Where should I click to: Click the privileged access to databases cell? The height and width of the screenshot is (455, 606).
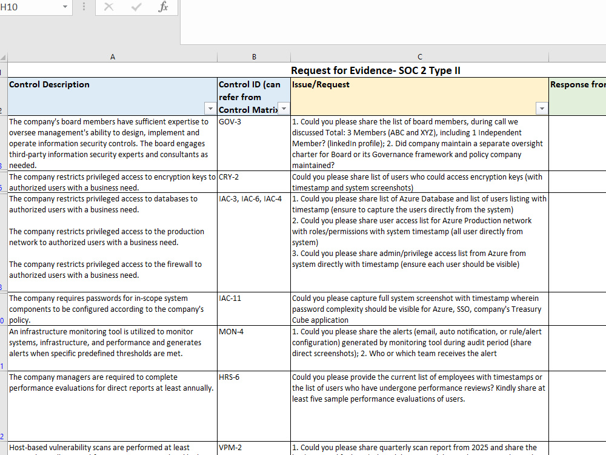[x=113, y=243]
